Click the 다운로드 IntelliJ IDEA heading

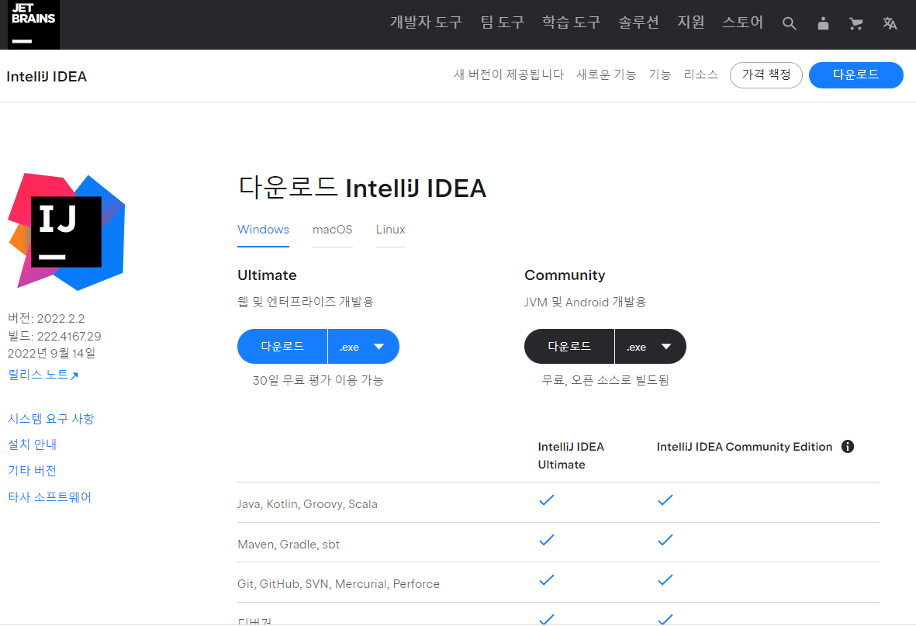pyautogui.click(x=362, y=188)
